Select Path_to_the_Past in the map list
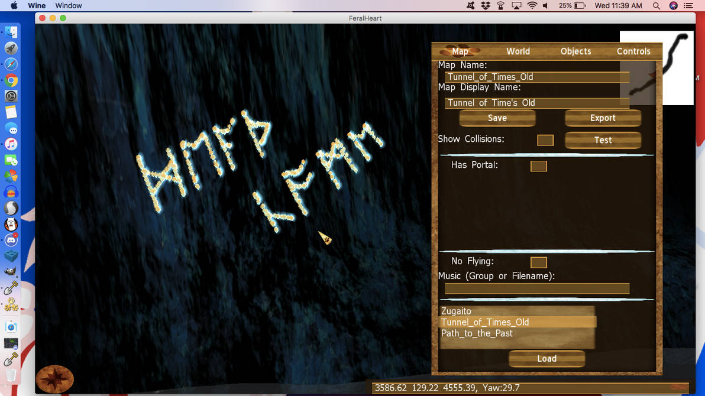Screen dimensions: 705x396 tap(517, 333)
